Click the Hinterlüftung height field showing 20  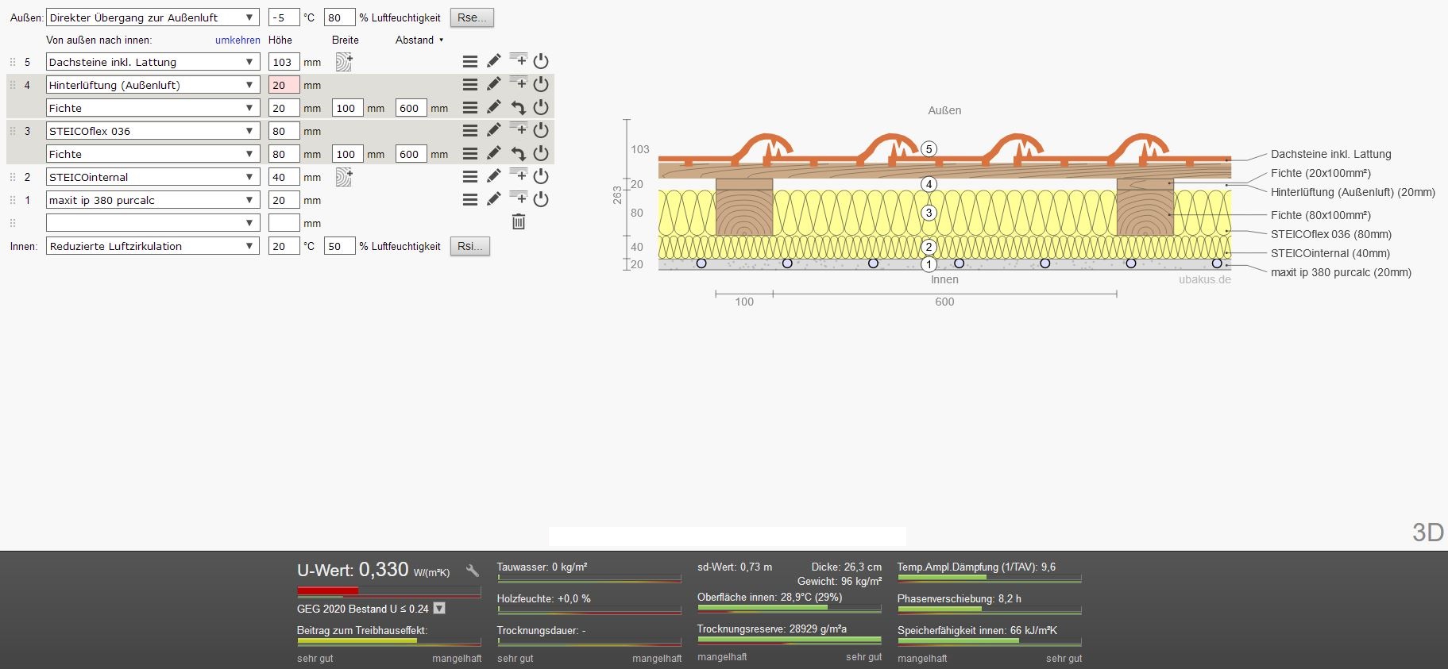pyautogui.click(x=284, y=85)
